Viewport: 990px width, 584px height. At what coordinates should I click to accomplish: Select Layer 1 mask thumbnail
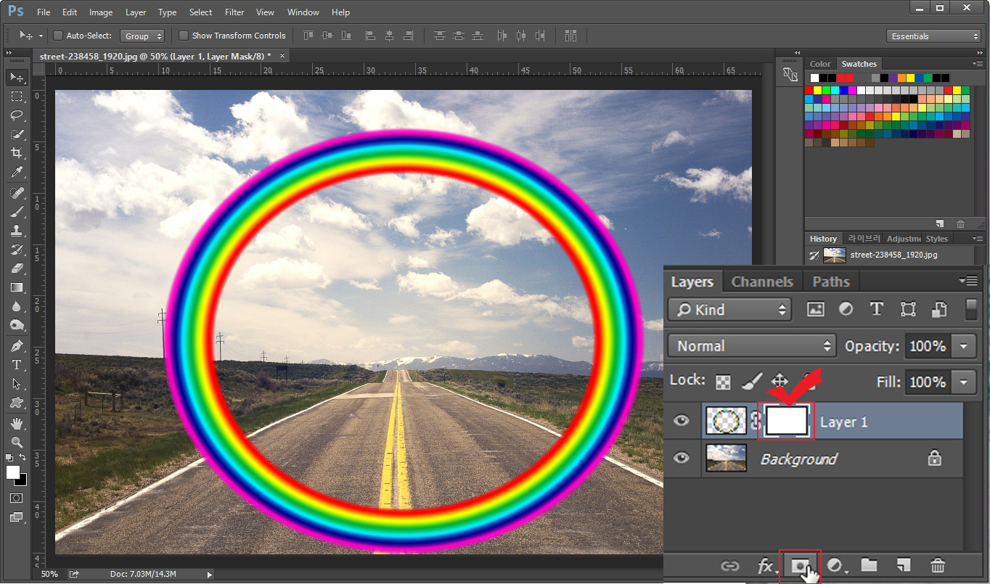pos(786,421)
